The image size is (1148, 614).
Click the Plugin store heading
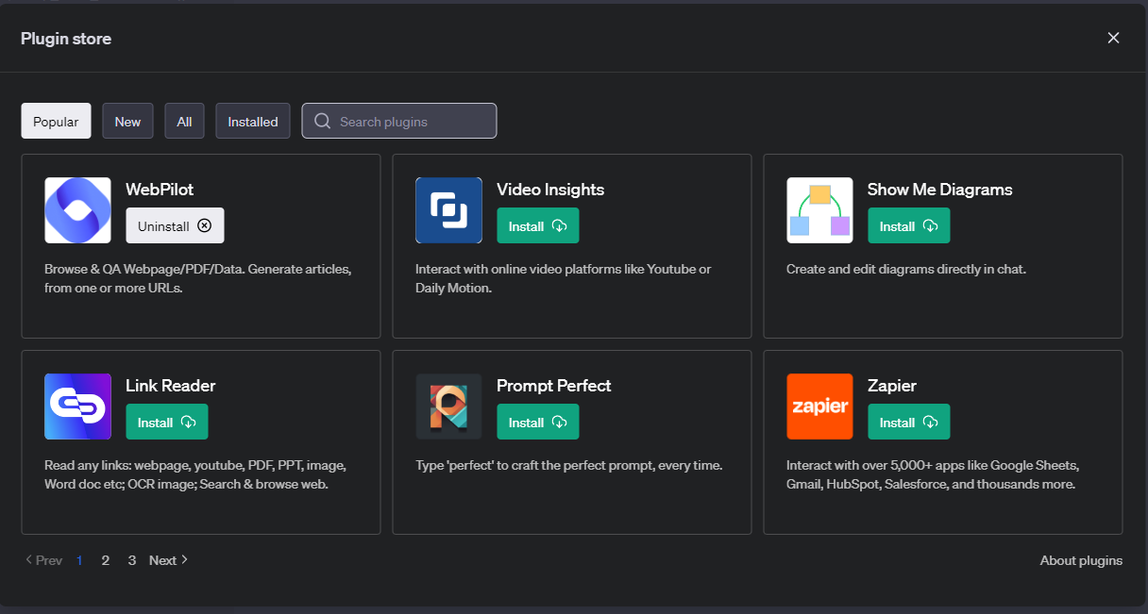click(x=66, y=39)
